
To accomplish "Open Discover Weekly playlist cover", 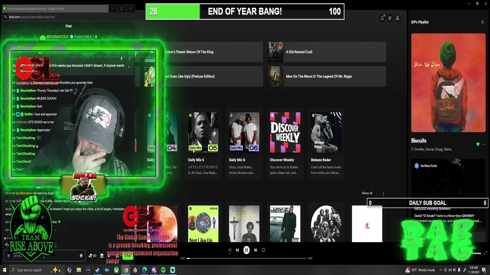I will click(285, 132).
